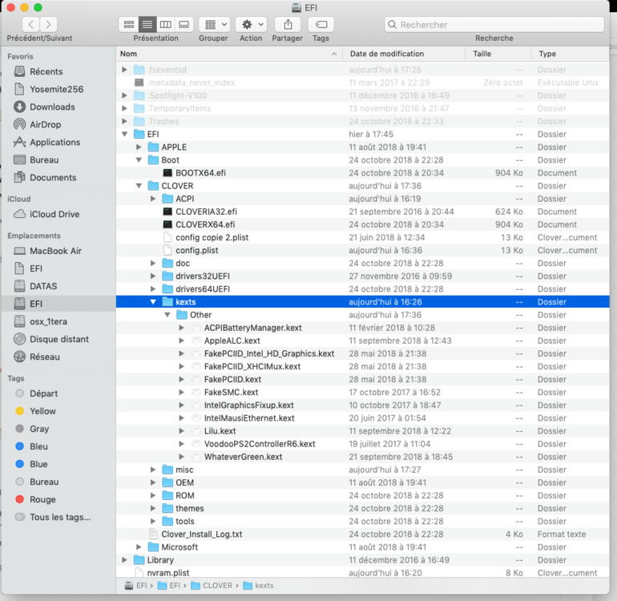
Task: Collapse the top-level EFI folder triangle
Action: 125,134
